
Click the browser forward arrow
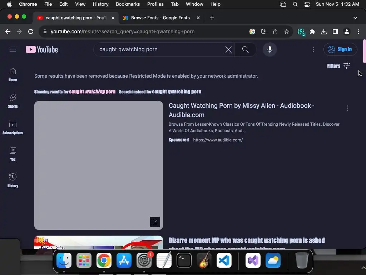[x=19, y=32]
